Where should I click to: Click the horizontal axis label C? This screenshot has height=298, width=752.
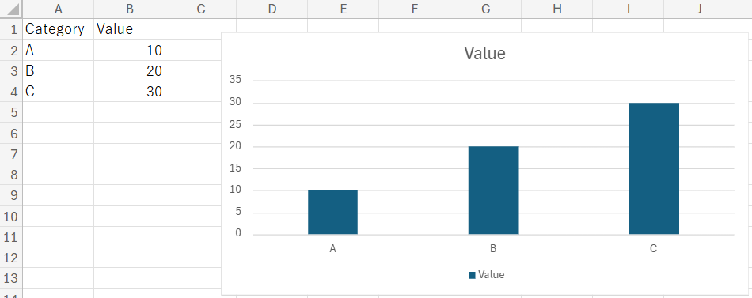pos(653,249)
